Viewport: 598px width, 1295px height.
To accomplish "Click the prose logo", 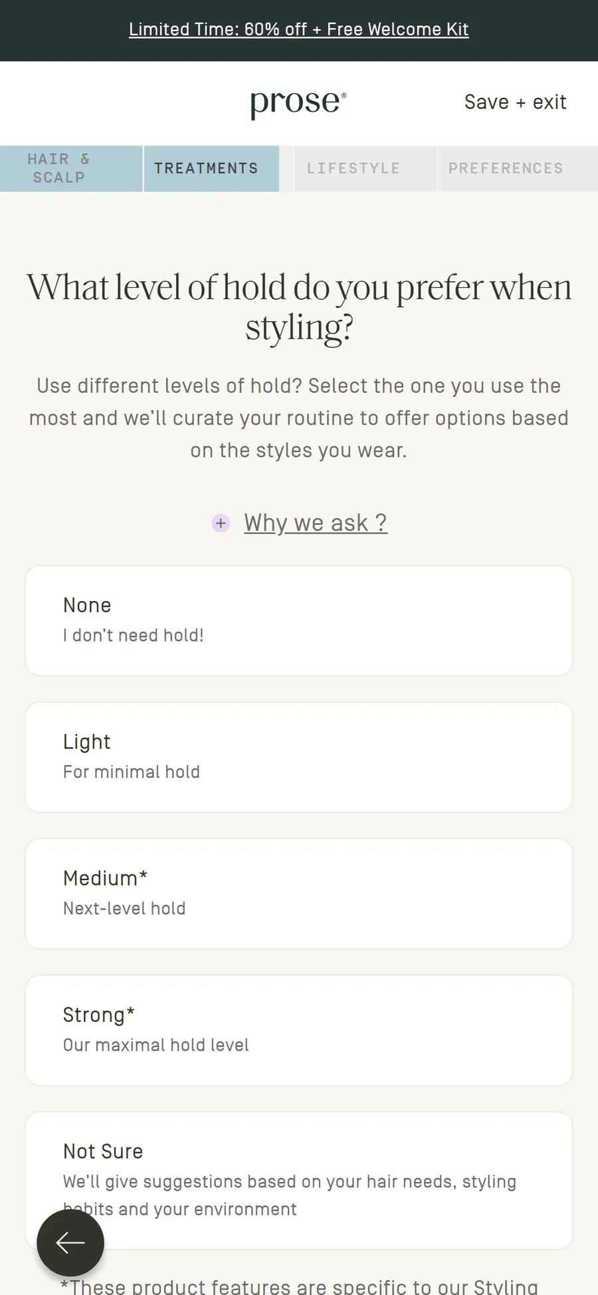I will coord(298,103).
